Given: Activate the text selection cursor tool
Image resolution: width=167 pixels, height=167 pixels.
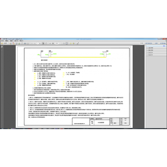Looking at the screenshot, I should 43,43.
